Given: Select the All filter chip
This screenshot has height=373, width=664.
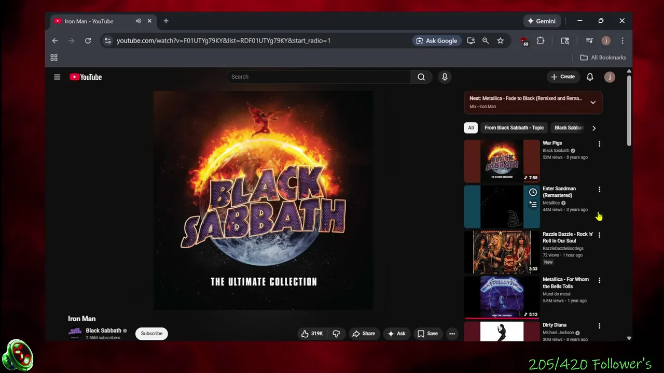Looking at the screenshot, I should tap(471, 127).
